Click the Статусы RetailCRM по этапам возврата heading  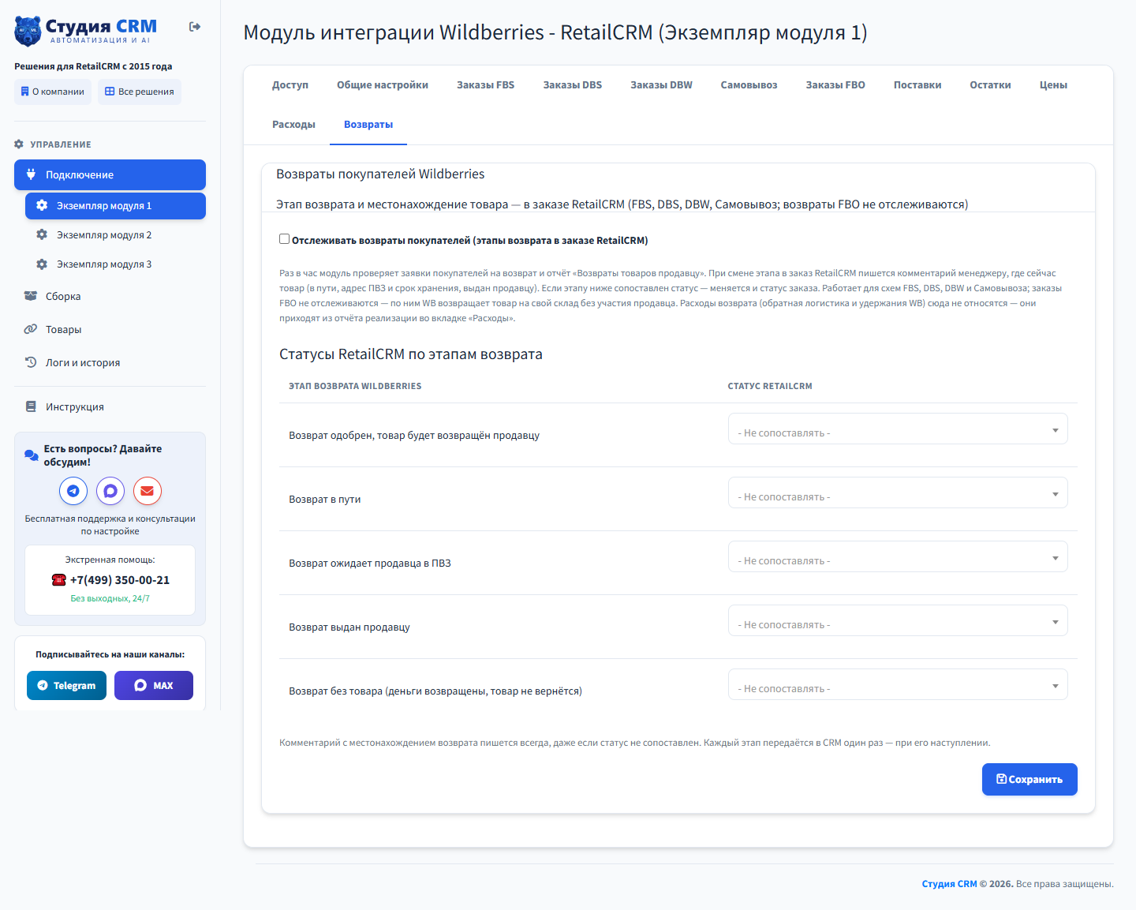tap(411, 354)
